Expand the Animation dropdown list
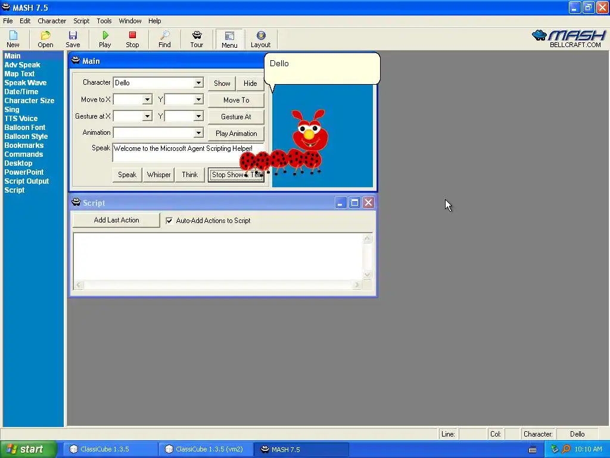610x458 pixels. (x=198, y=133)
